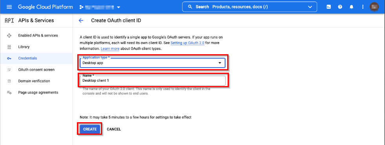Click the Enabled APIs & services icon
Screen dimensions: 385x145
pos(9,35)
